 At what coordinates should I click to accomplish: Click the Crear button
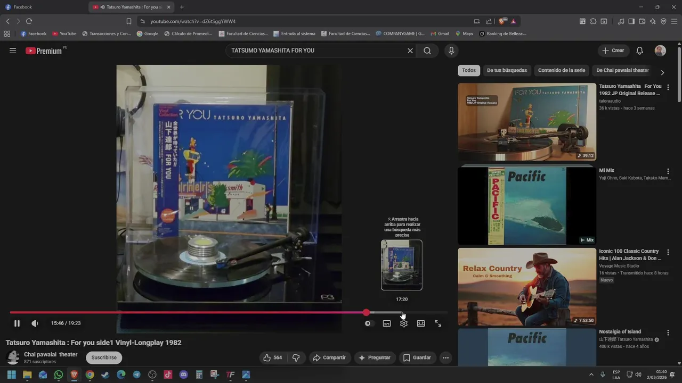613,51
